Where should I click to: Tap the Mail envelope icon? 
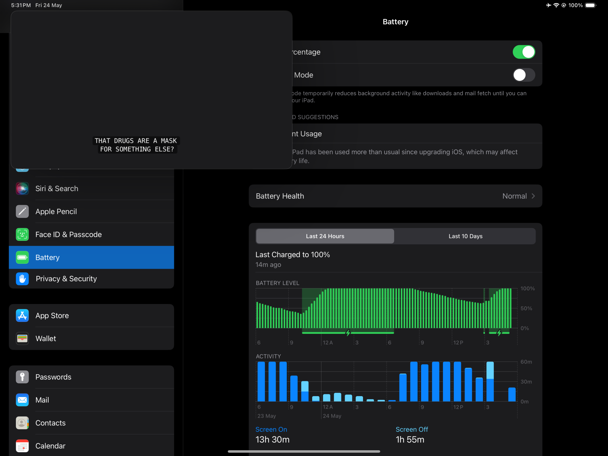22,400
